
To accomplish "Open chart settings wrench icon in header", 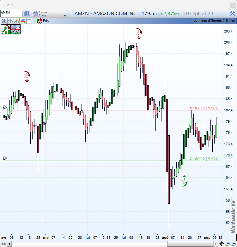I will (x=233, y=14).
